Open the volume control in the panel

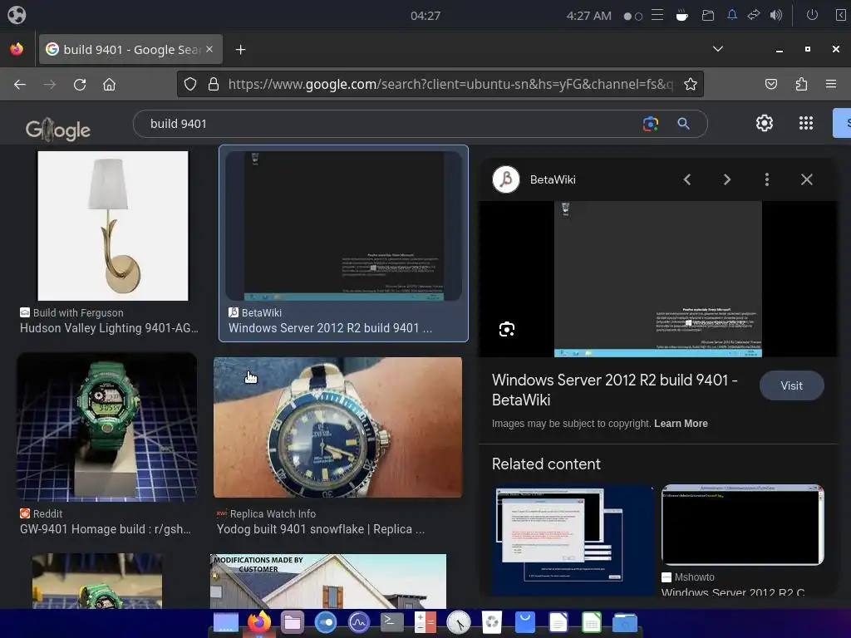coord(776,15)
